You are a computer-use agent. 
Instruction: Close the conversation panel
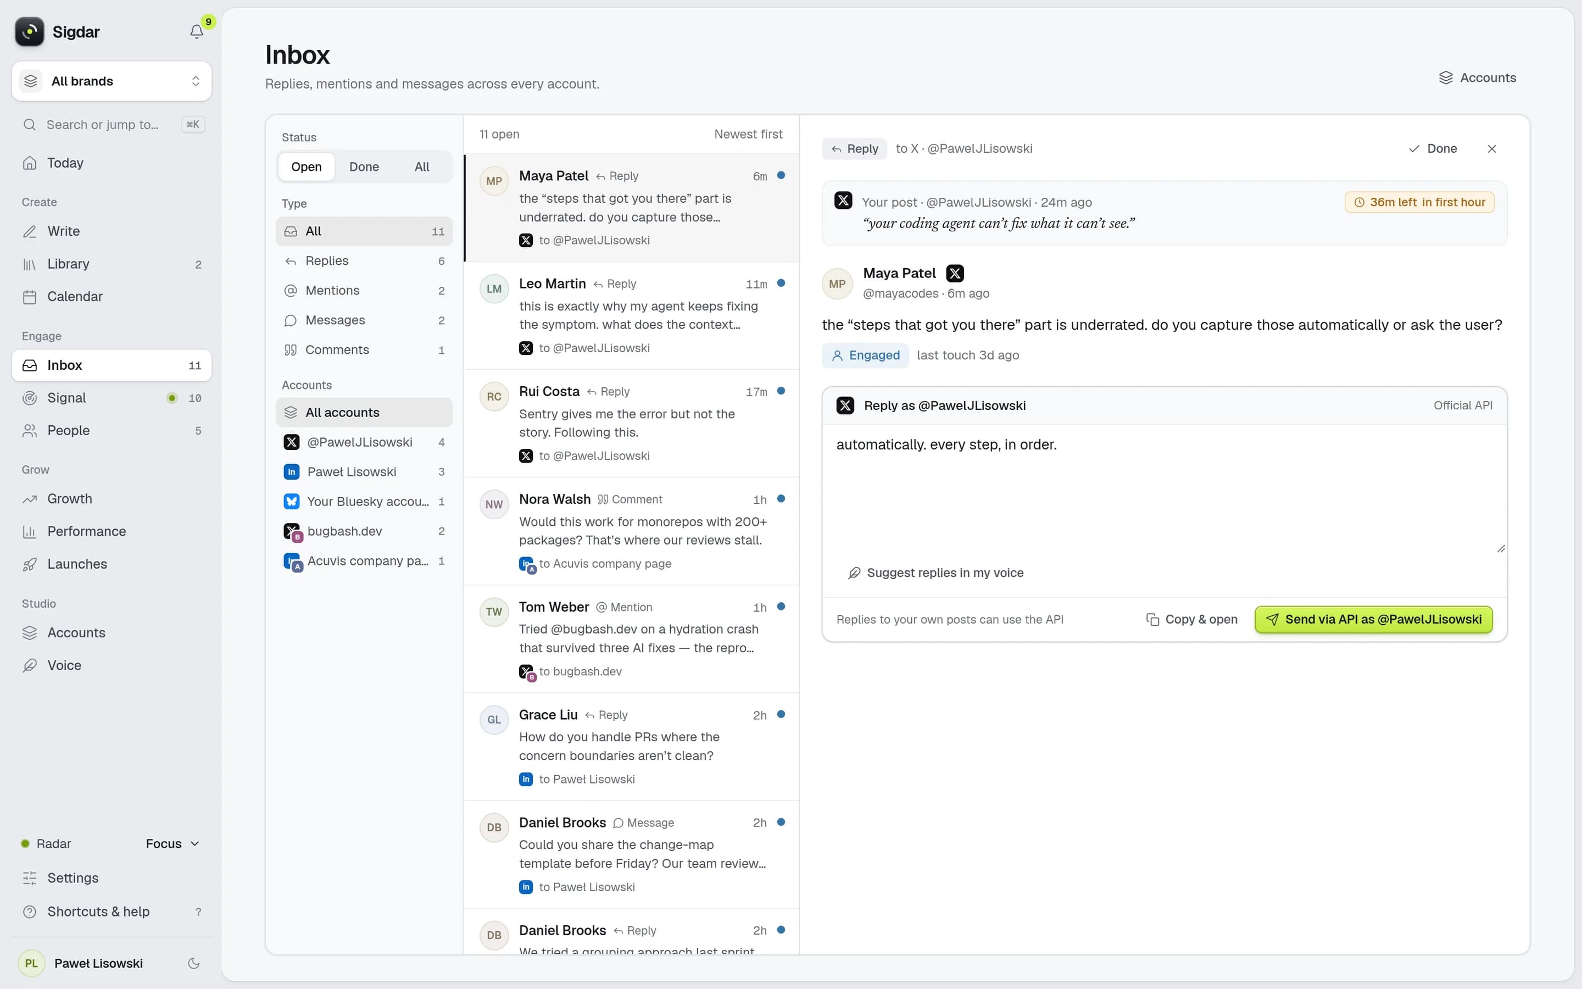[x=1492, y=148]
